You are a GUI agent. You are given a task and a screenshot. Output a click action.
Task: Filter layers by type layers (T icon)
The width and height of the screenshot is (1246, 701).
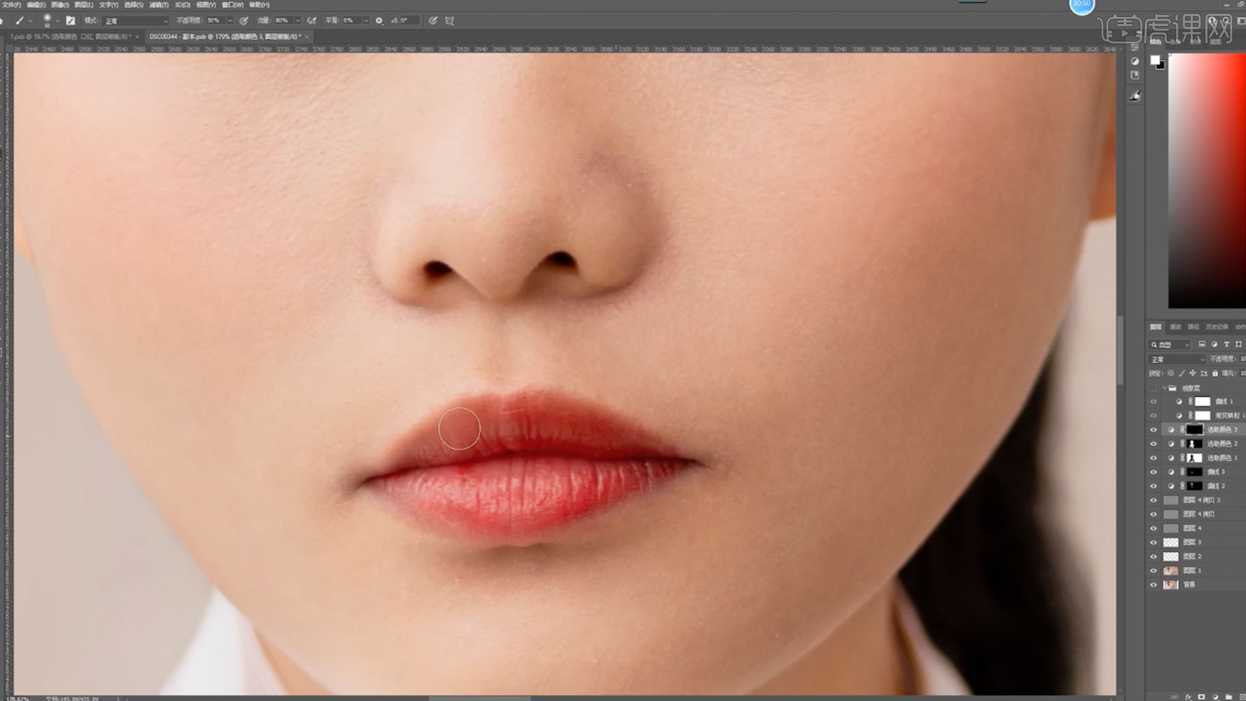pos(1226,345)
